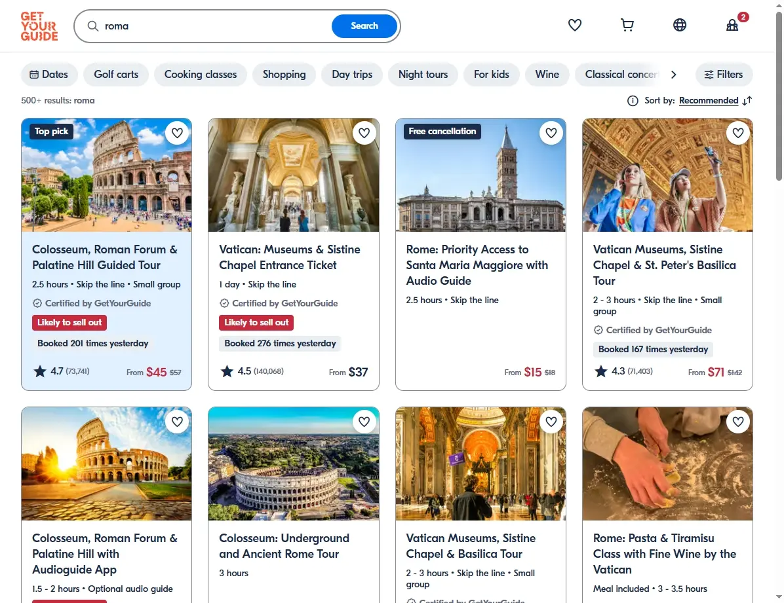
Task: Favorite the St. Peter's Basilica Tour card
Action: click(738, 133)
